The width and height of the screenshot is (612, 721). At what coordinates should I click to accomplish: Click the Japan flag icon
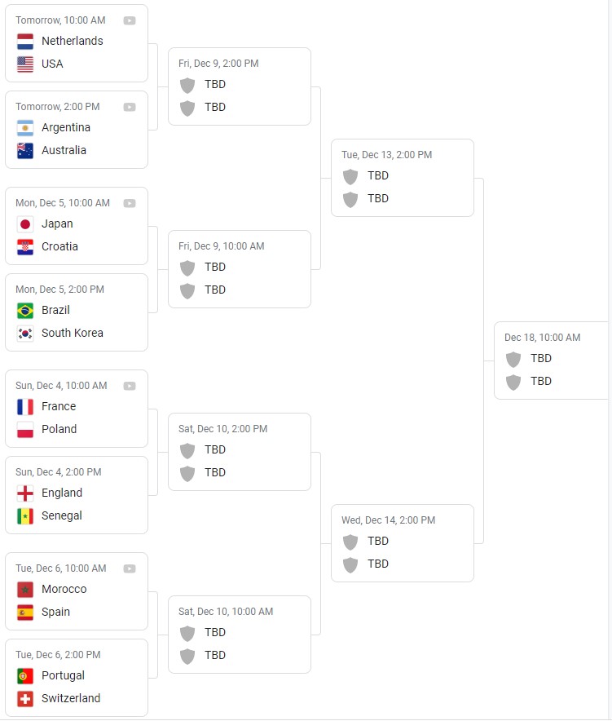point(25,223)
